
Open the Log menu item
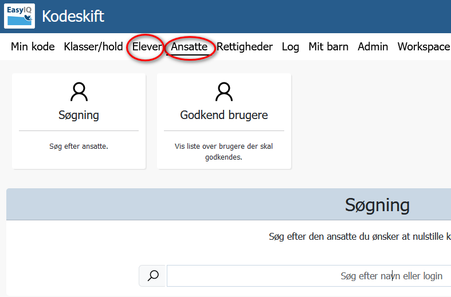(x=290, y=47)
